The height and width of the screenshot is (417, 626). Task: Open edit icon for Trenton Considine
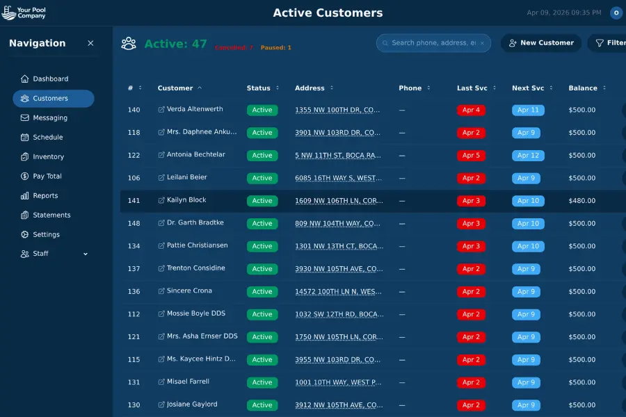161,268
